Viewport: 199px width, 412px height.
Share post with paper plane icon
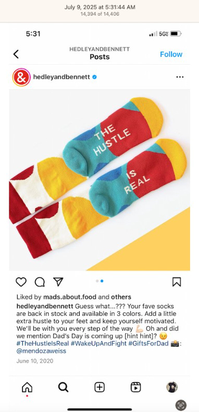coord(58,282)
